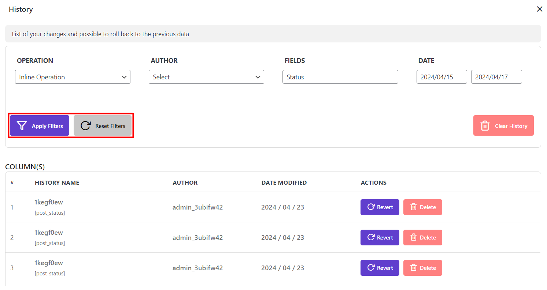The height and width of the screenshot is (290, 547).
Task: Click the Delete trash icon in row 3
Action: (414, 268)
